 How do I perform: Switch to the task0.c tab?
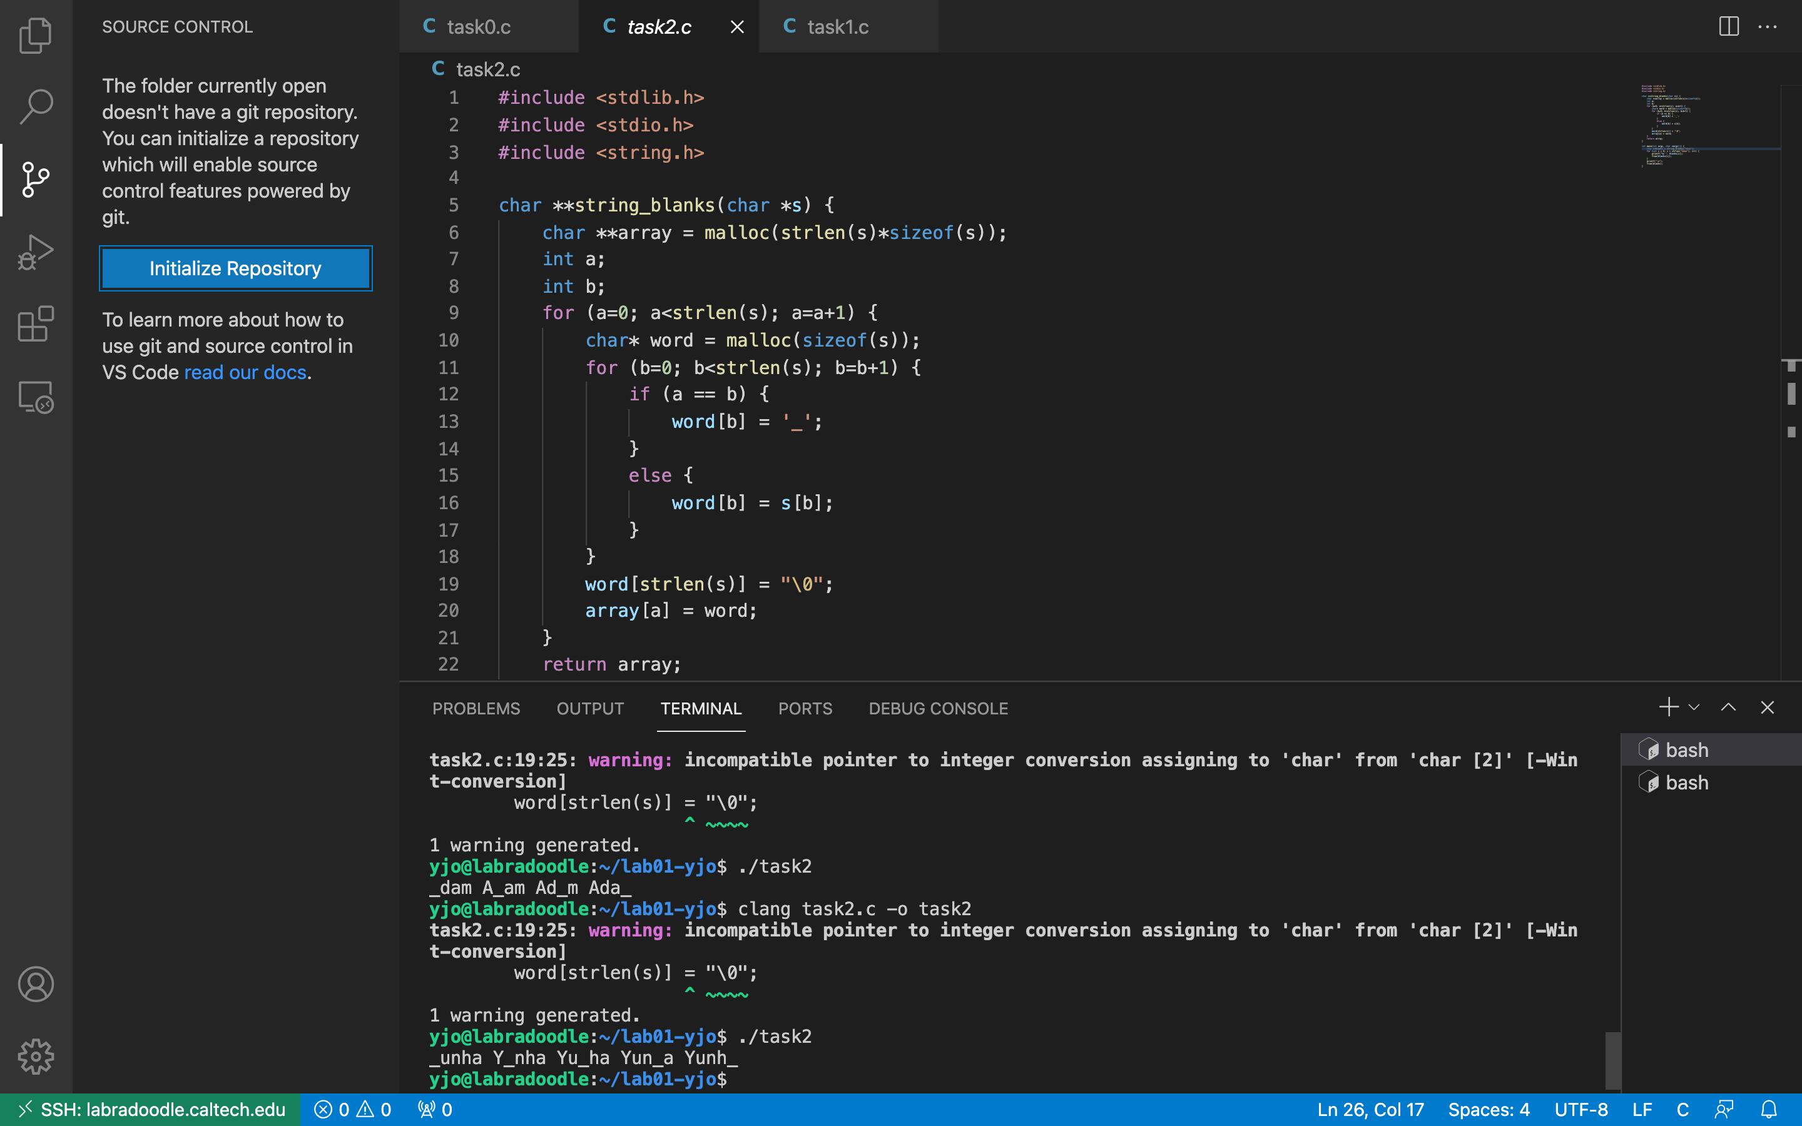478,27
